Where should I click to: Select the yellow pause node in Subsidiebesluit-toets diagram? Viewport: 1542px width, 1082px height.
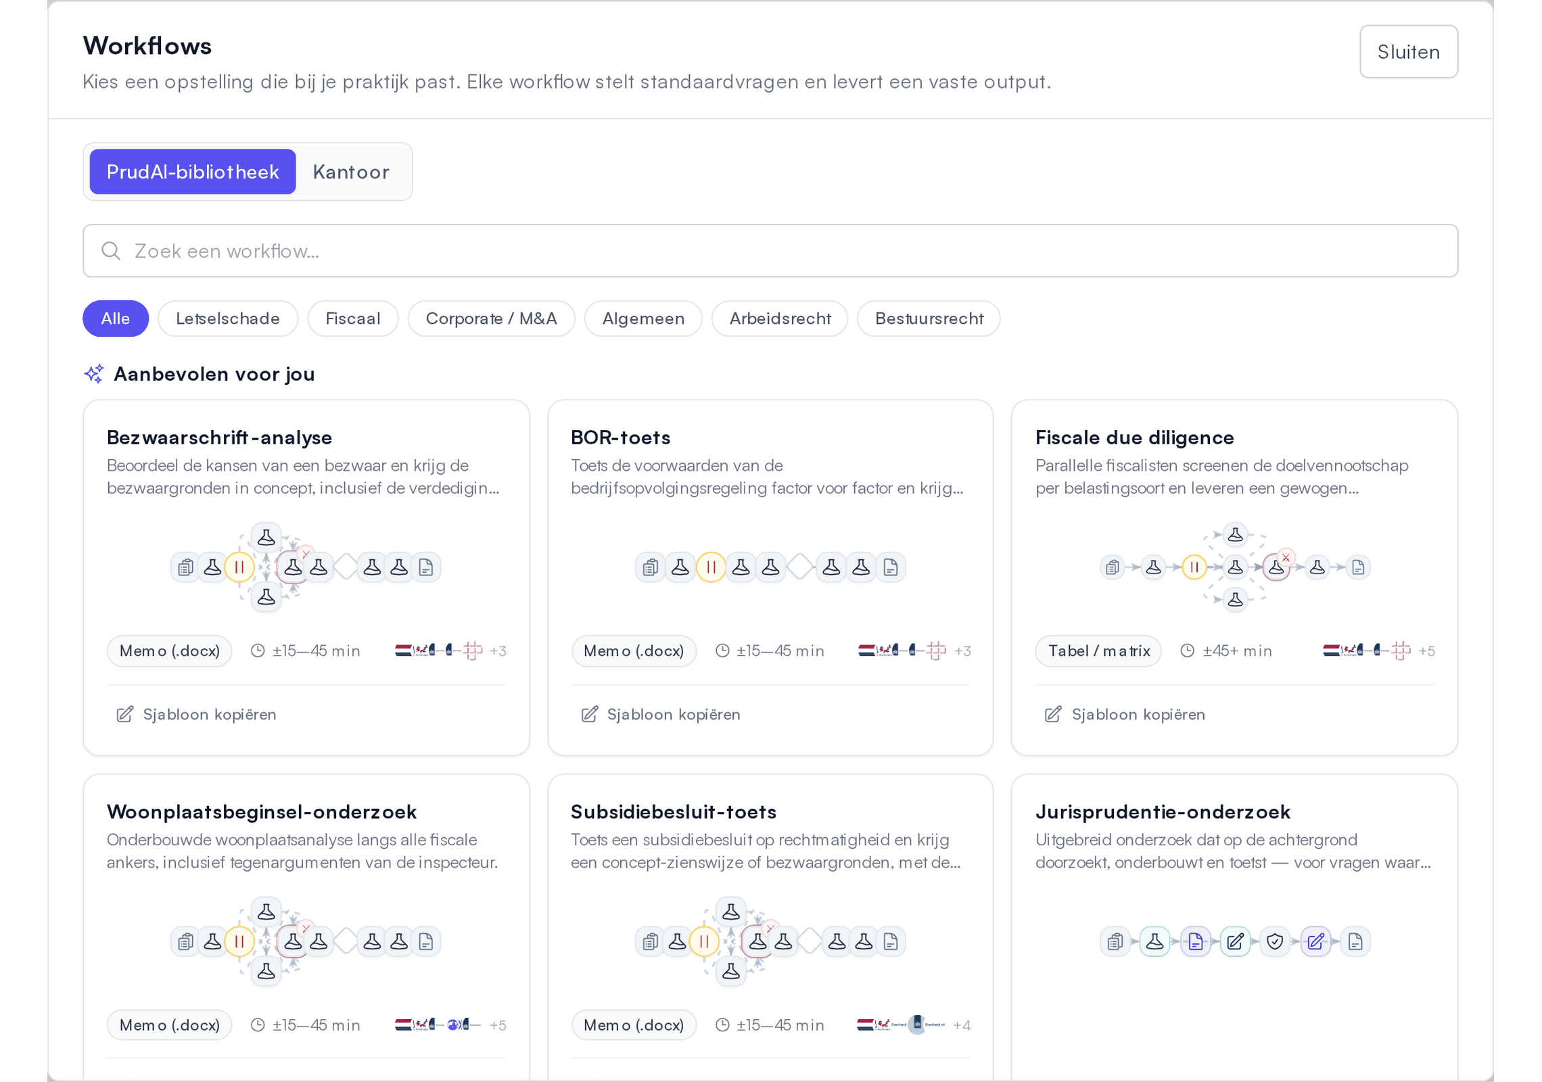704,941
